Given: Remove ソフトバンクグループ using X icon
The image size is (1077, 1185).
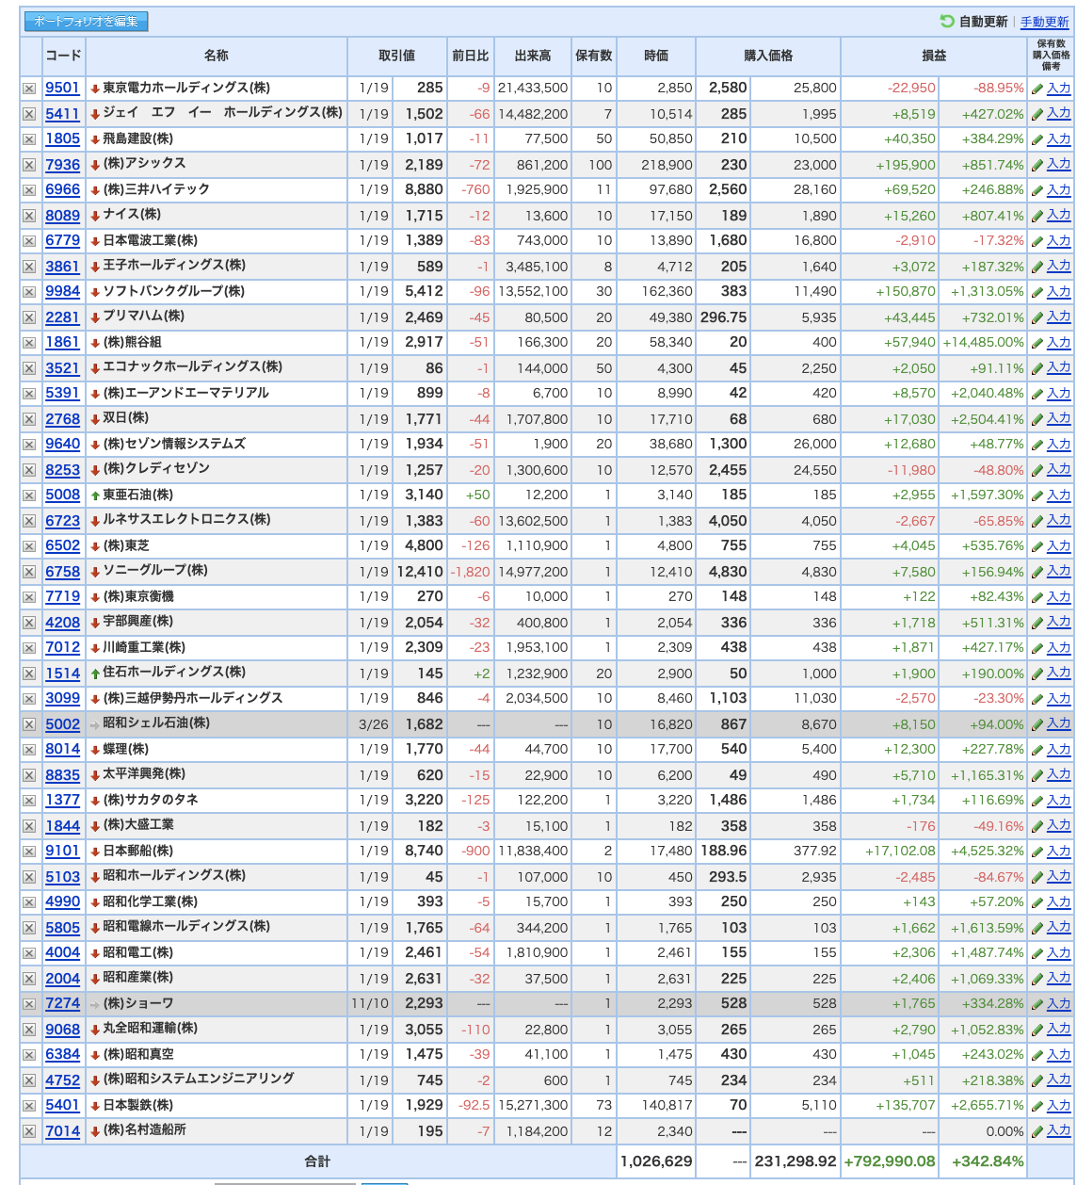Looking at the screenshot, I should (x=29, y=292).
